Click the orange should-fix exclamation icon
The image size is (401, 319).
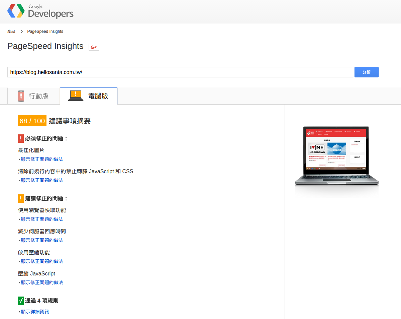21,198
